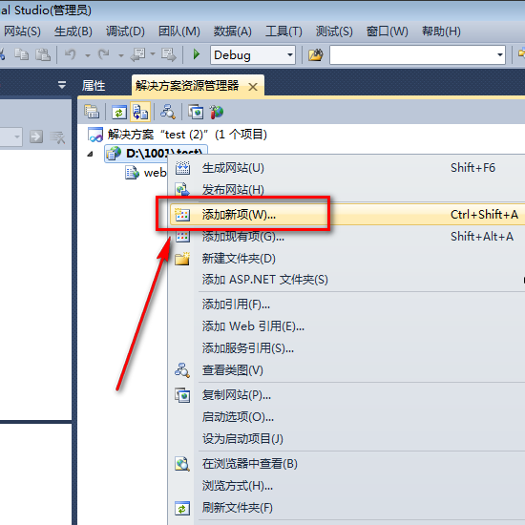Open the 网站(S) menu
Screen dimensions: 525x525
pyautogui.click(x=22, y=31)
